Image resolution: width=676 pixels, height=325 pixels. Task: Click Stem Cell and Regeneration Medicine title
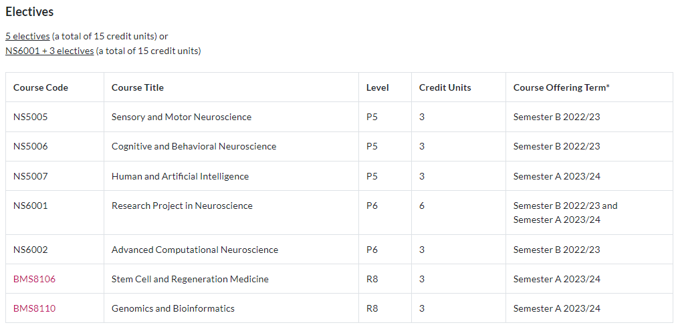pos(190,279)
